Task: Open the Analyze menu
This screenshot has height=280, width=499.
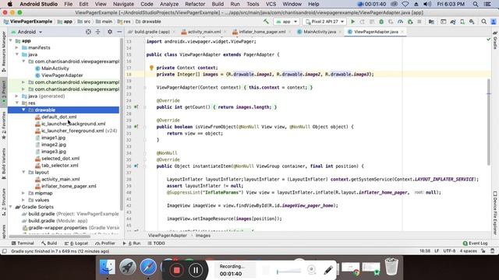Action: tap(169, 4)
